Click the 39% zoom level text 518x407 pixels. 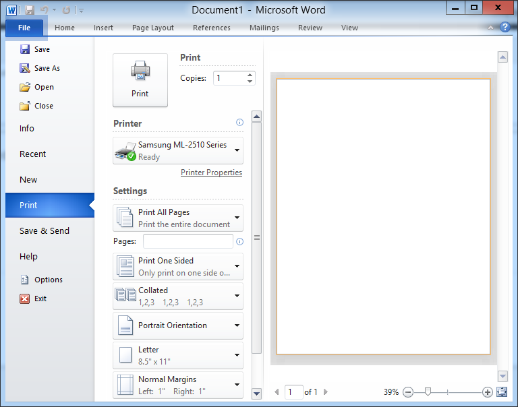point(391,392)
